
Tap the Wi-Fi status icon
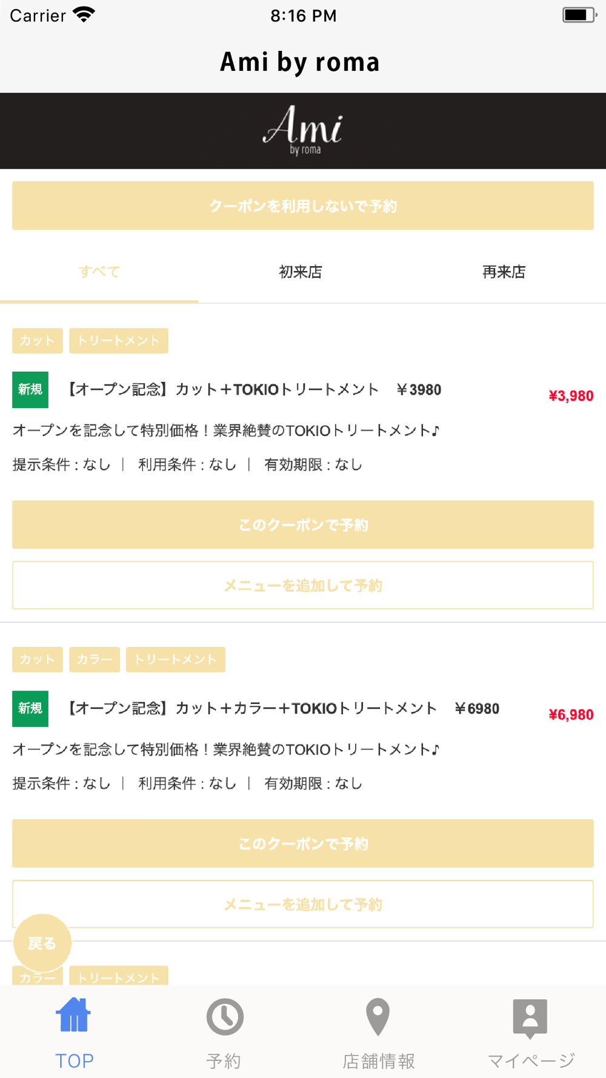[x=84, y=15]
